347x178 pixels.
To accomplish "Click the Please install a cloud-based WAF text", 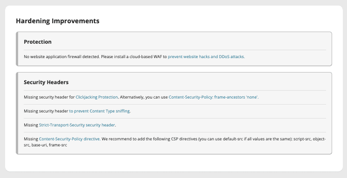I will tap(134, 57).
